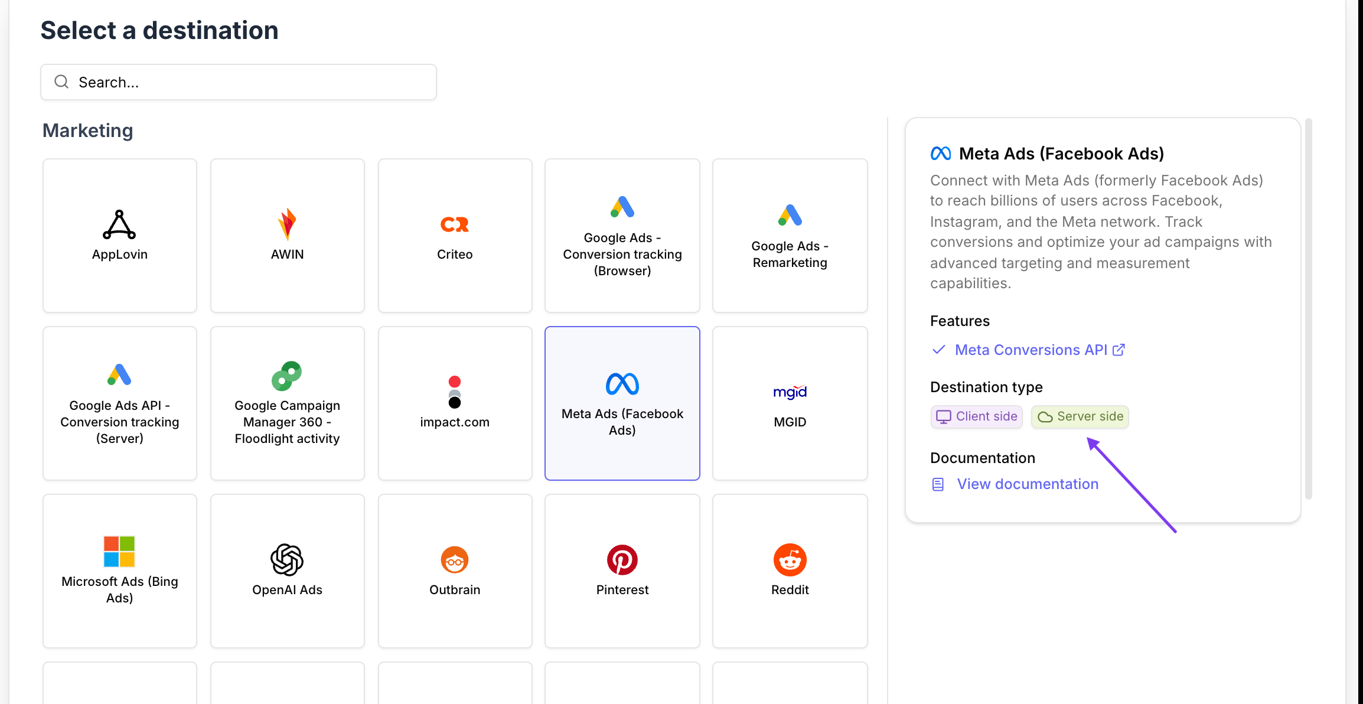The width and height of the screenshot is (1363, 704).
Task: Click Google Ads Conversion tracking (Browser) logo
Action: point(622,207)
